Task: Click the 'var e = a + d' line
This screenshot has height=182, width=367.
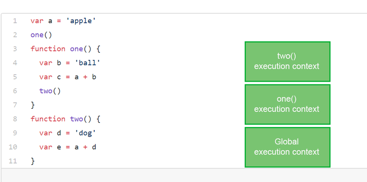Action: (68, 147)
